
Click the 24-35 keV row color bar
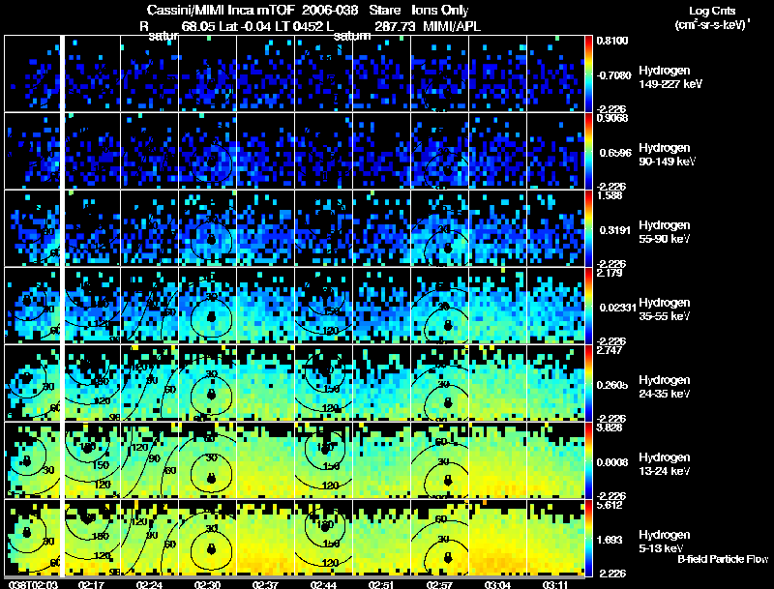click(588, 383)
